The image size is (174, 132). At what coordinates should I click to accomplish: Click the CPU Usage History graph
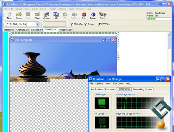click(140, 103)
